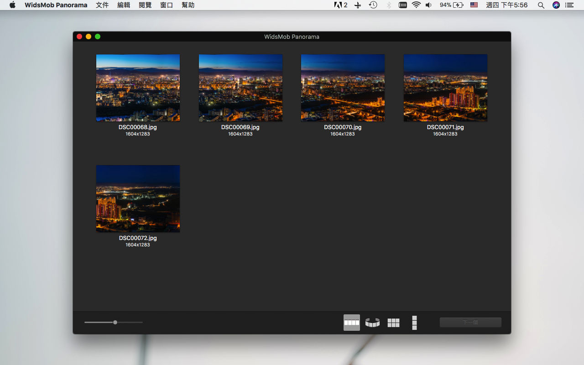The height and width of the screenshot is (365, 584).
Task: Select the DSC00069.jpg thumbnail
Action: 240,88
